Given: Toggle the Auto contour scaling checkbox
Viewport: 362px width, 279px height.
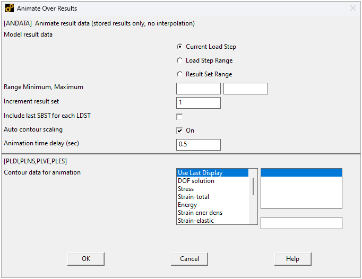Looking at the screenshot, I should [x=179, y=130].
